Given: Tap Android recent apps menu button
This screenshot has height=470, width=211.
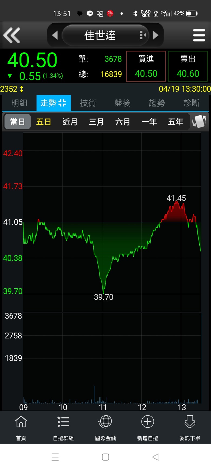Looking at the screenshot, I should [x=55, y=457].
